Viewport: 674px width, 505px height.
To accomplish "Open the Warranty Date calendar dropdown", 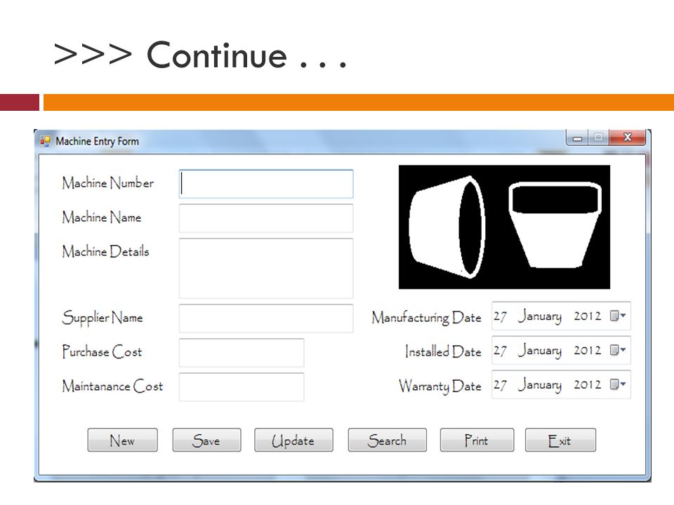I will tap(618, 384).
